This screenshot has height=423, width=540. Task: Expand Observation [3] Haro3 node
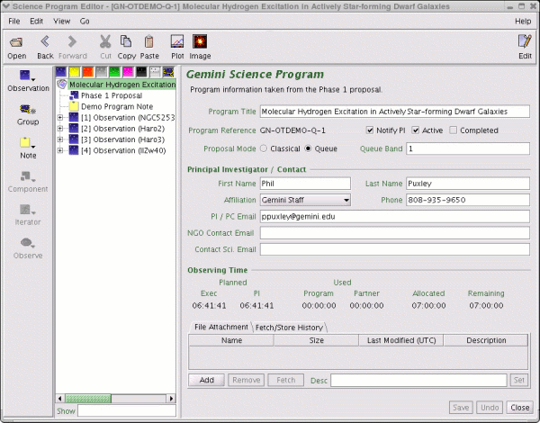60,139
